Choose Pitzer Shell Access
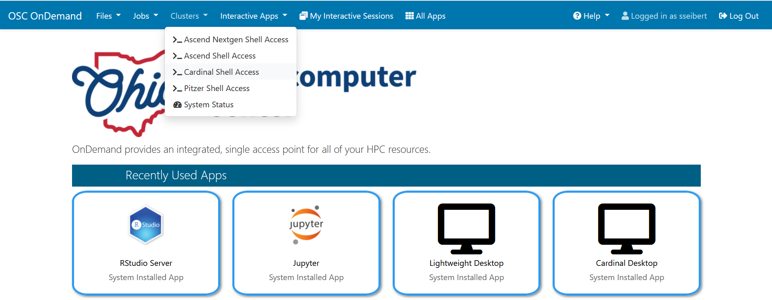Screen dimensions: 772x300 click(231, 88)
